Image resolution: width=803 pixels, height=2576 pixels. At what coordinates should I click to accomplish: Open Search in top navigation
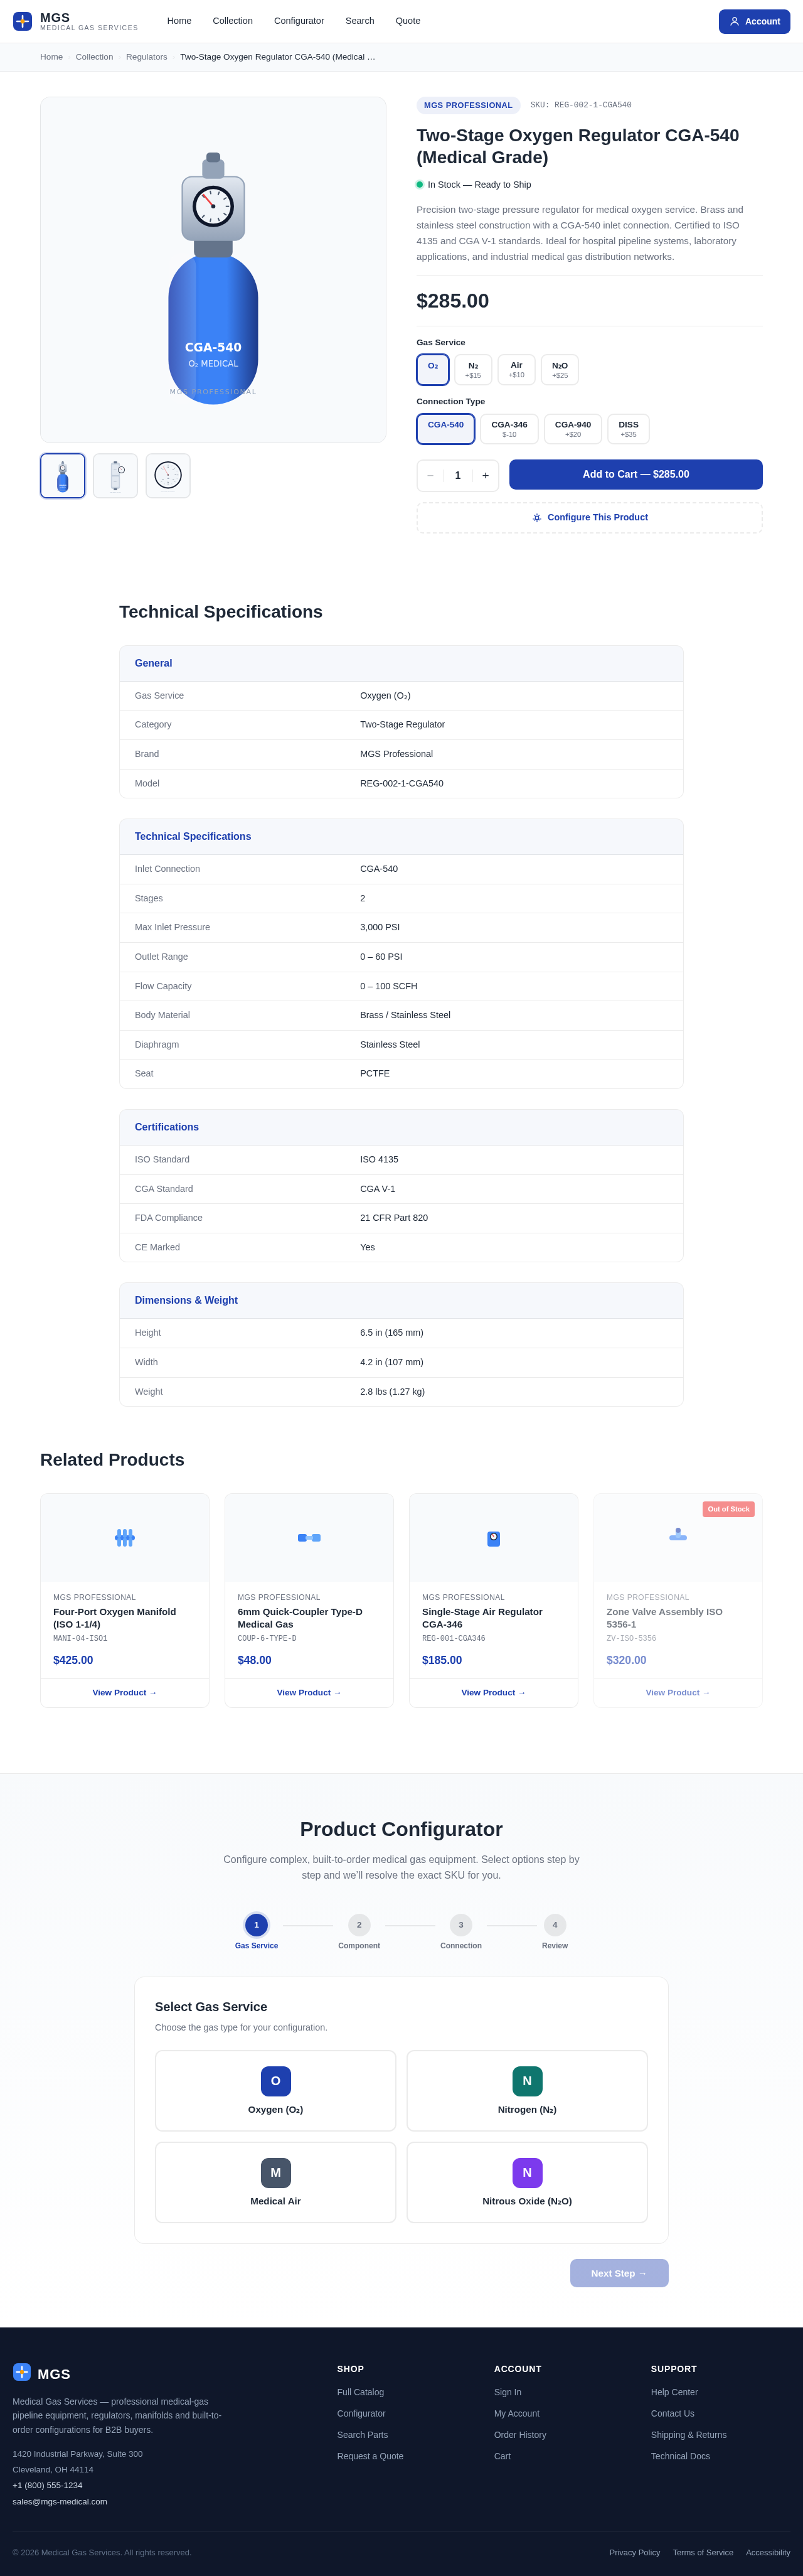point(360,21)
